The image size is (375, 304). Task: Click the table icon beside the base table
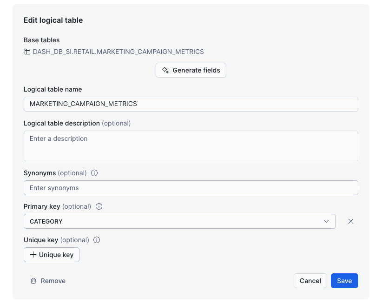tap(27, 52)
